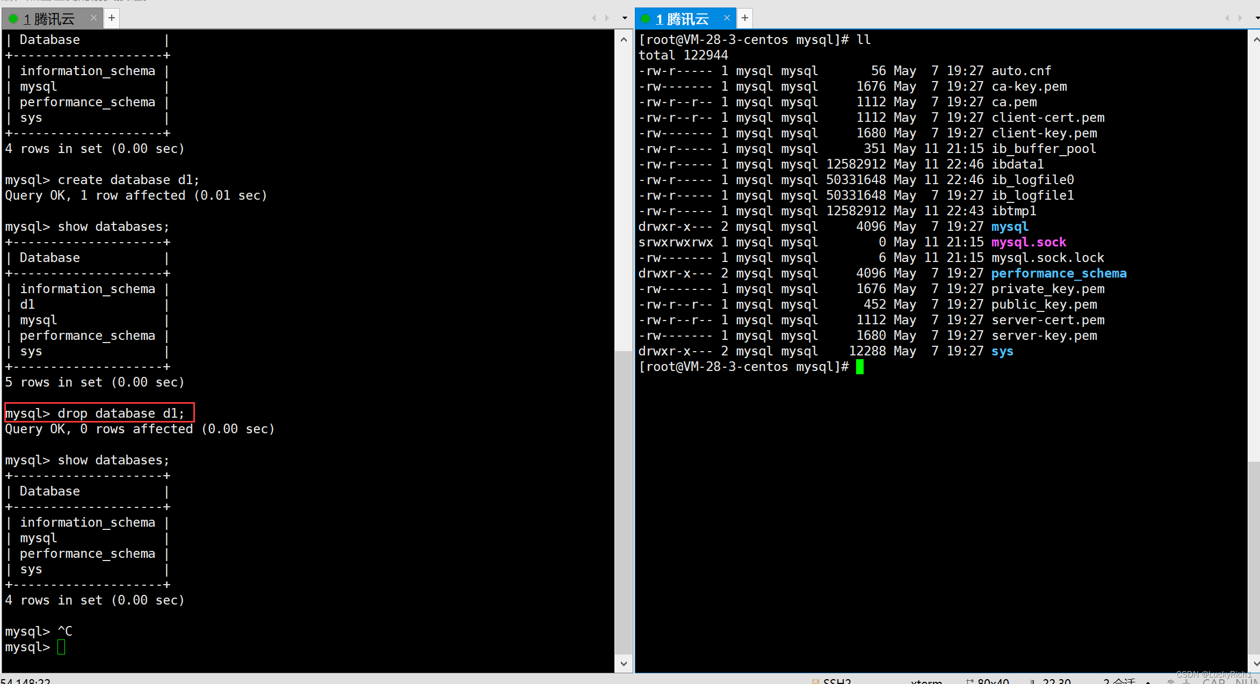Click the blue mysql directory name in listing
1260x684 pixels.
click(1010, 227)
